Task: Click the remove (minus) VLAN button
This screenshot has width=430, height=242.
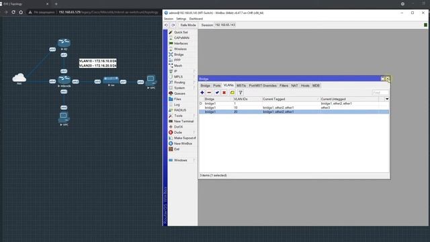Action: [x=209, y=93]
